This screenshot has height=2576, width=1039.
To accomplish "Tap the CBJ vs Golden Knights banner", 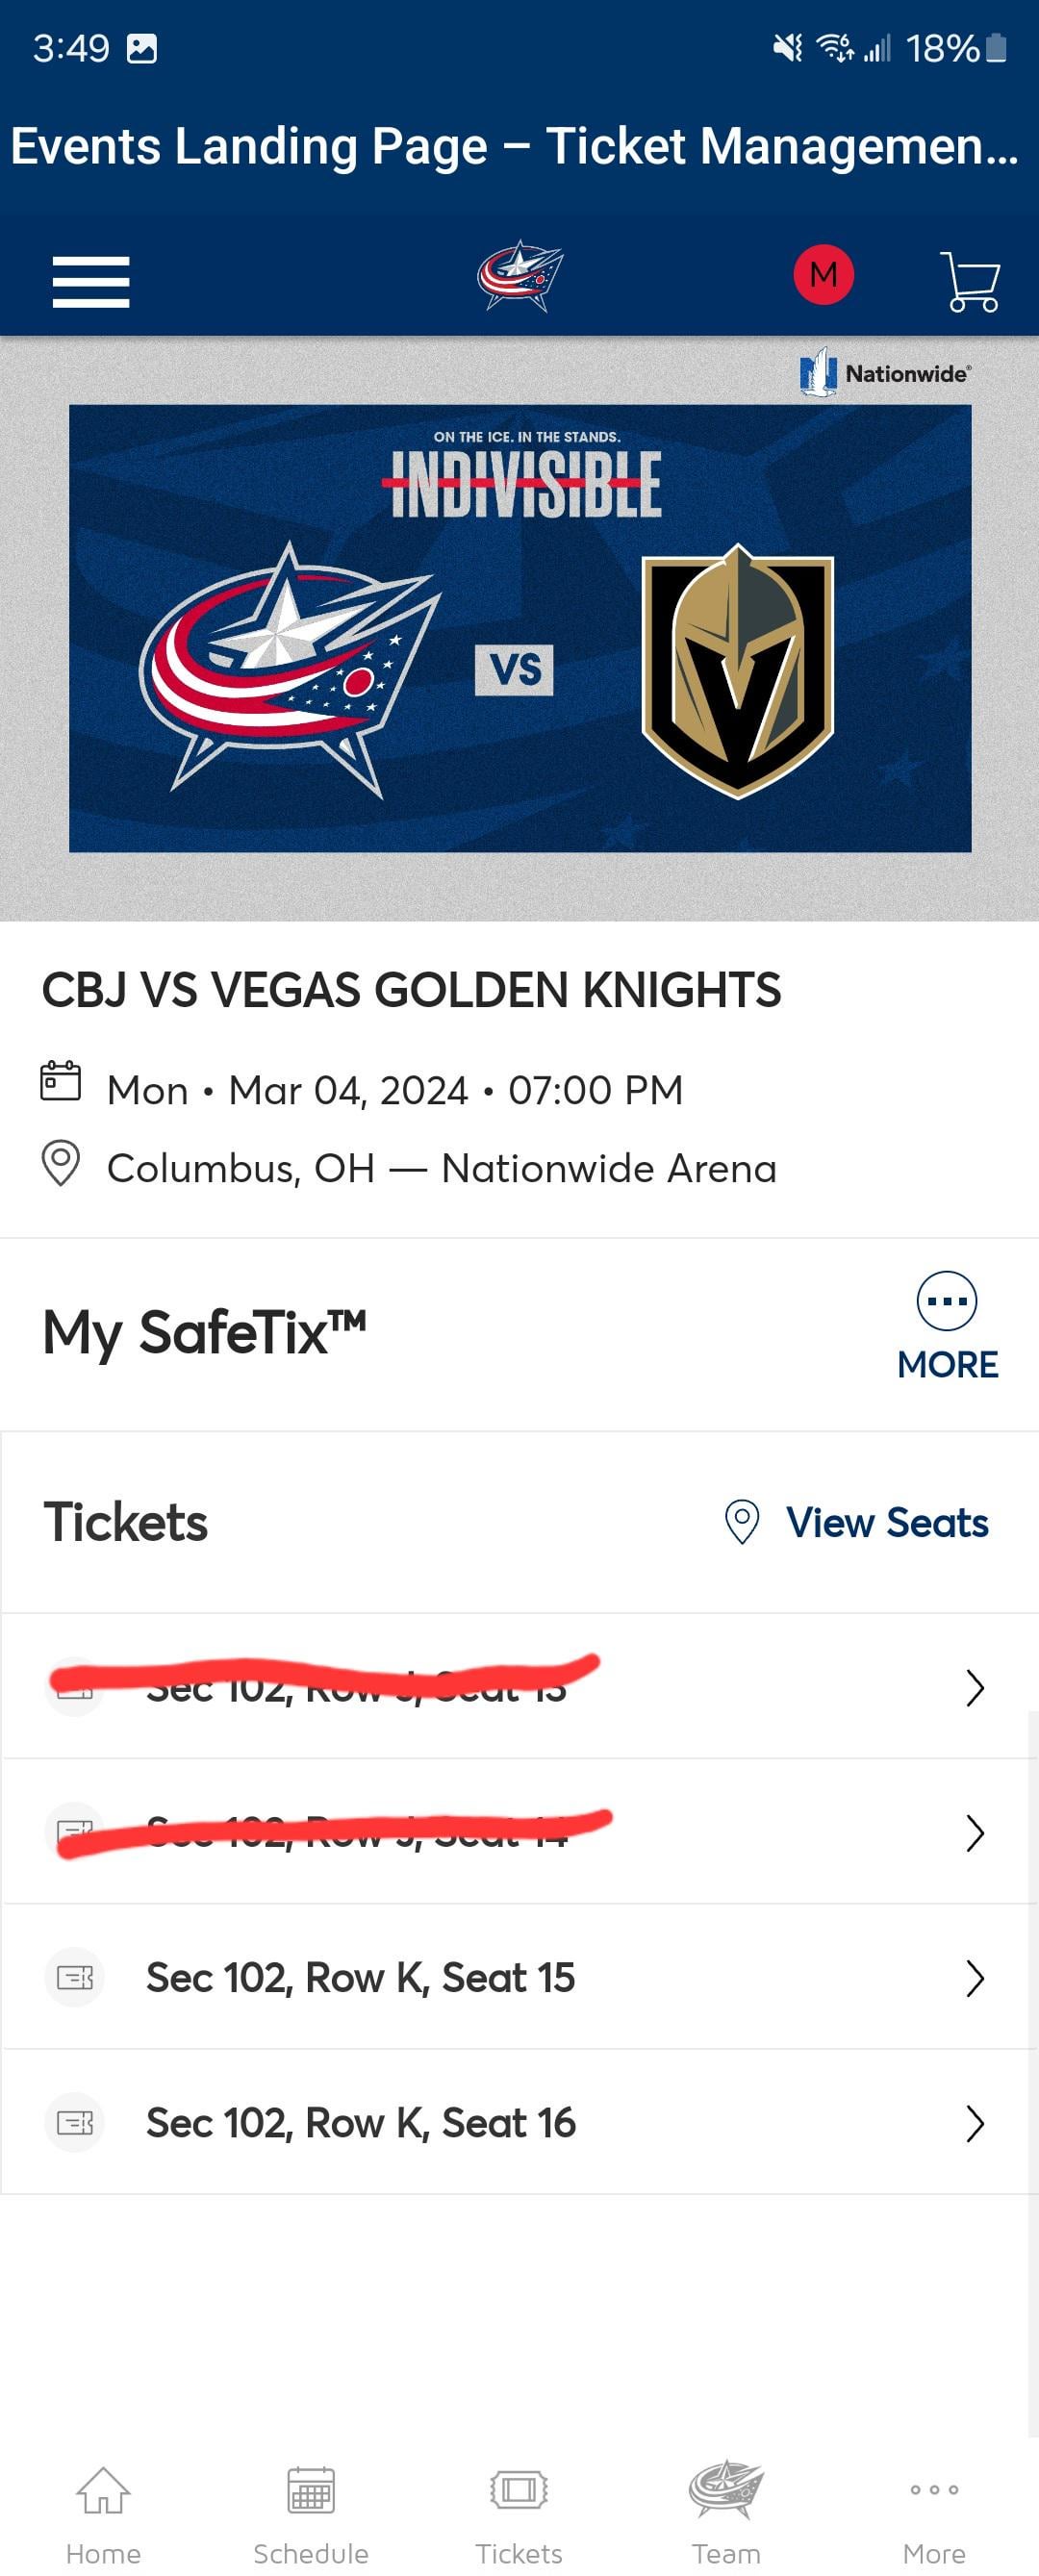I will click(x=520, y=628).
